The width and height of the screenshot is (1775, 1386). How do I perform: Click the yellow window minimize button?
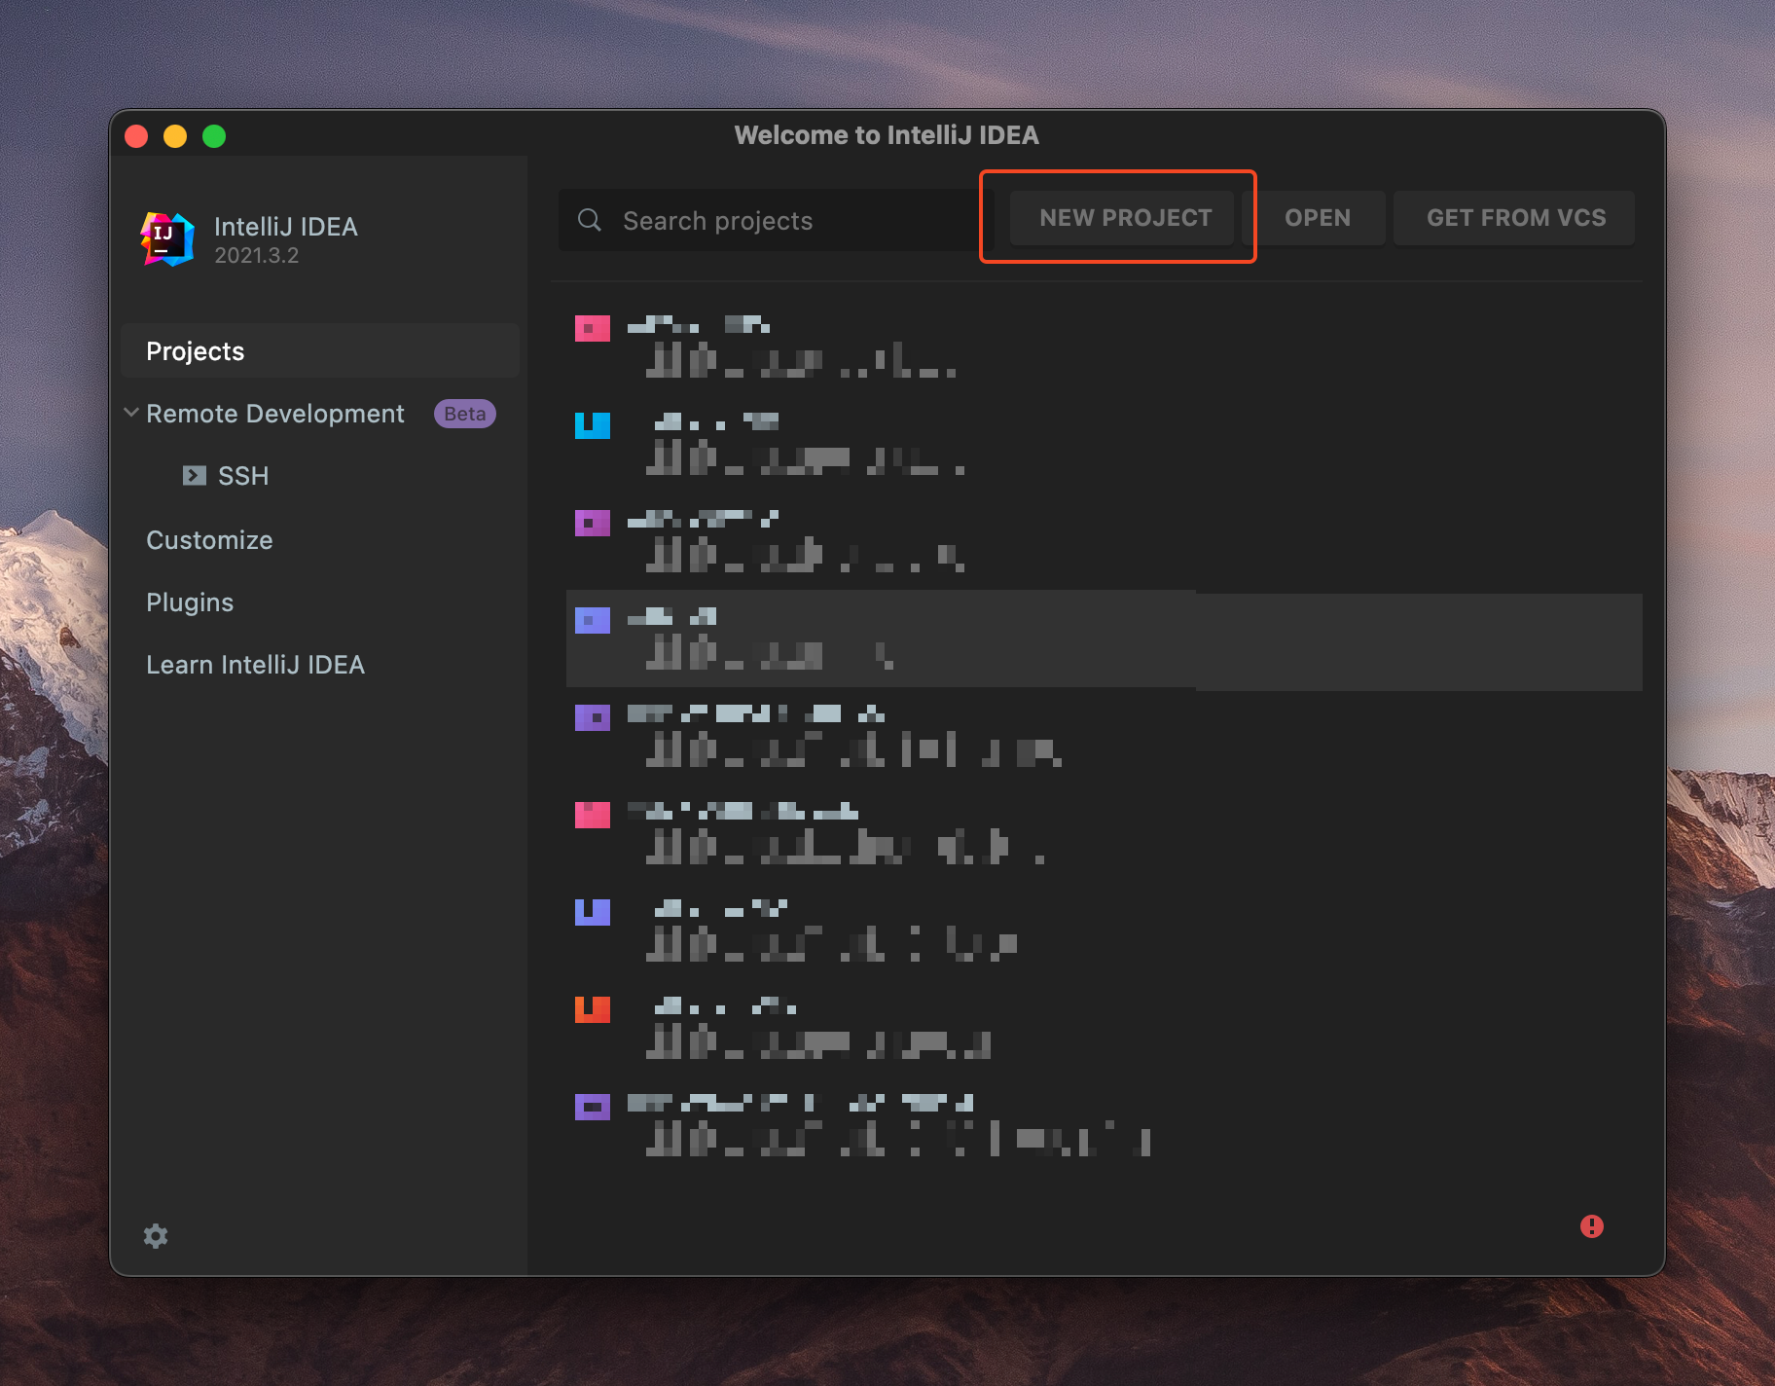175,136
